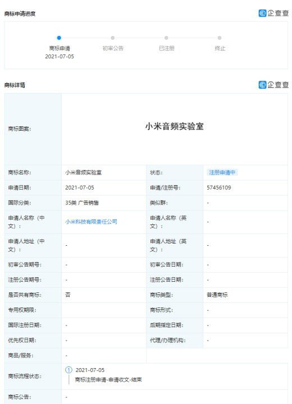Select registration number 57456109

coord(219,187)
